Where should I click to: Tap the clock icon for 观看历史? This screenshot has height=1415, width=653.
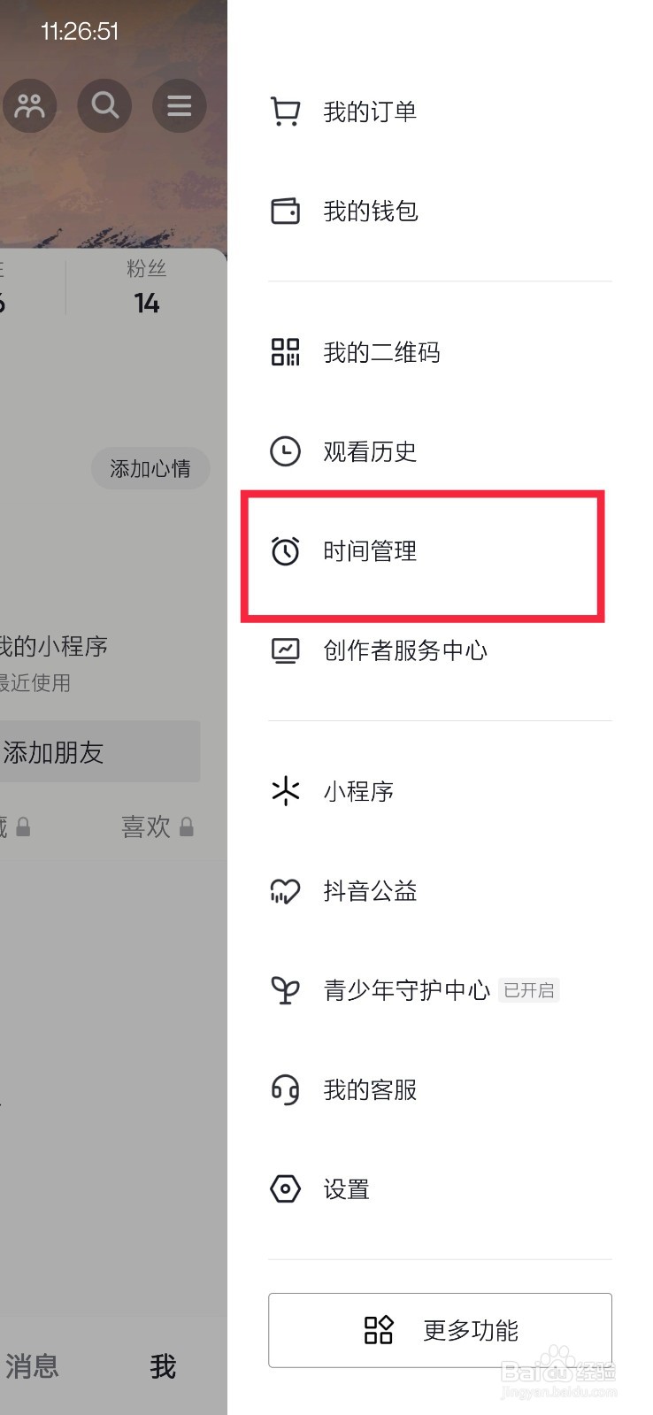point(285,451)
